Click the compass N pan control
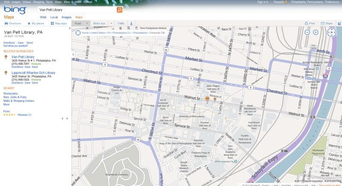 pyautogui.click(x=332, y=32)
